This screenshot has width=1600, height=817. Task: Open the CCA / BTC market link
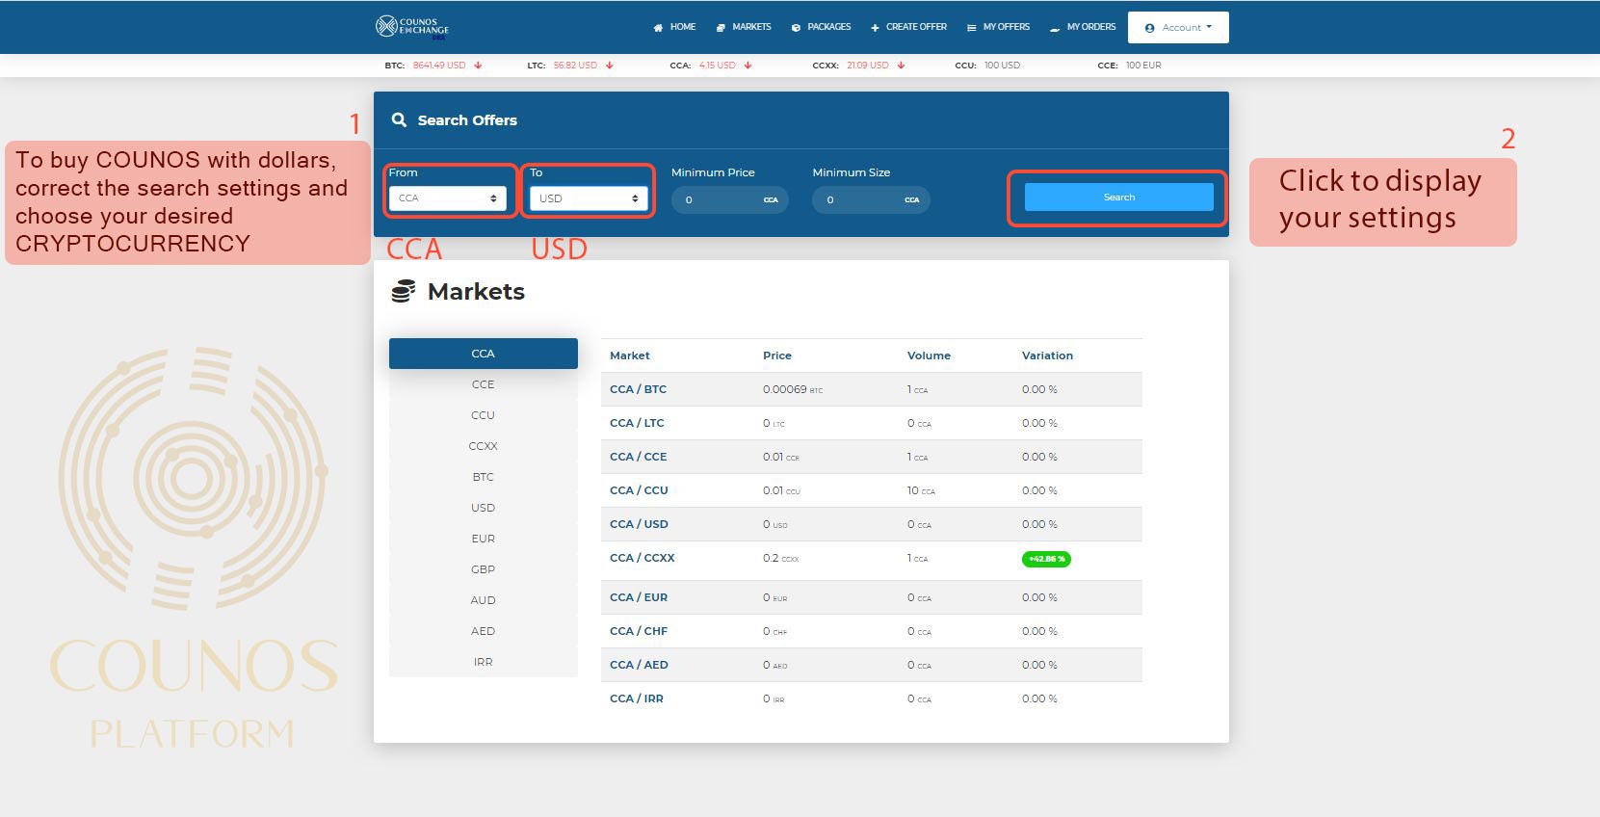point(638,389)
